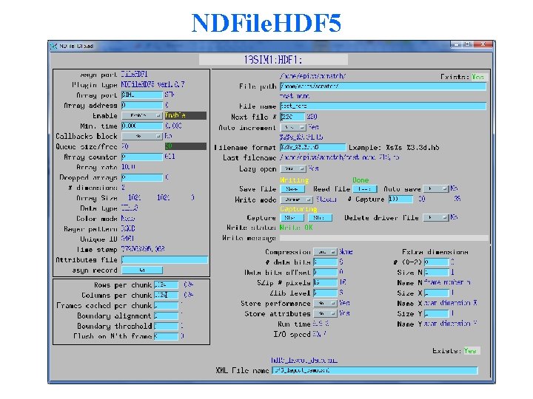533x399 pixels.
Task: Open the Callbacks block dropdown
Action: tap(141, 136)
